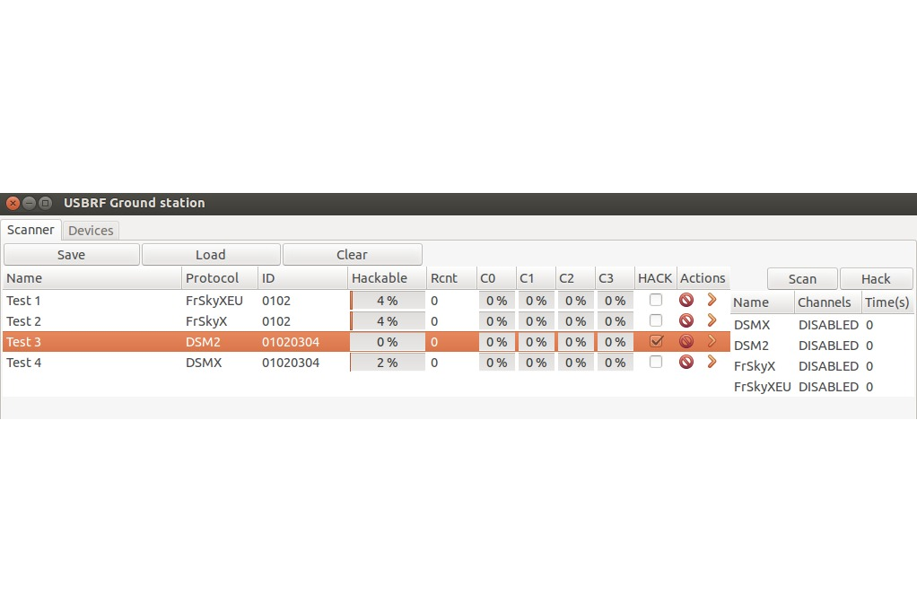This screenshot has height=613, width=917.
Task: Select FrSkyXEU in the protocol list
Action: click(762, 387)
